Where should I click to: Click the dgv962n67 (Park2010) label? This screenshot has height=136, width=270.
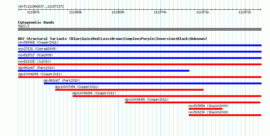pos(62,80)
